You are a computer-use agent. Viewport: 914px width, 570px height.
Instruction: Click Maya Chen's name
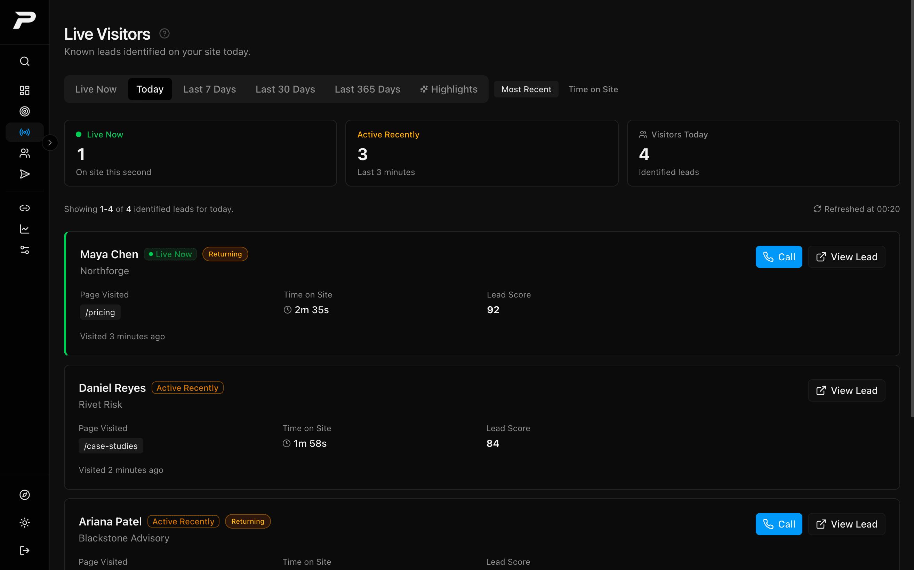tap(109, 254)
